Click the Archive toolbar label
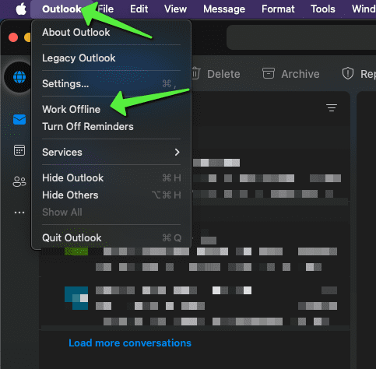The image size is (376, 369). [x=300, y=74]
